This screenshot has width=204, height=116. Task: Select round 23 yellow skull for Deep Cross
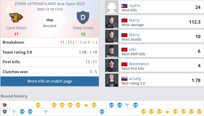pyautogui.click(x=191, y=112)
